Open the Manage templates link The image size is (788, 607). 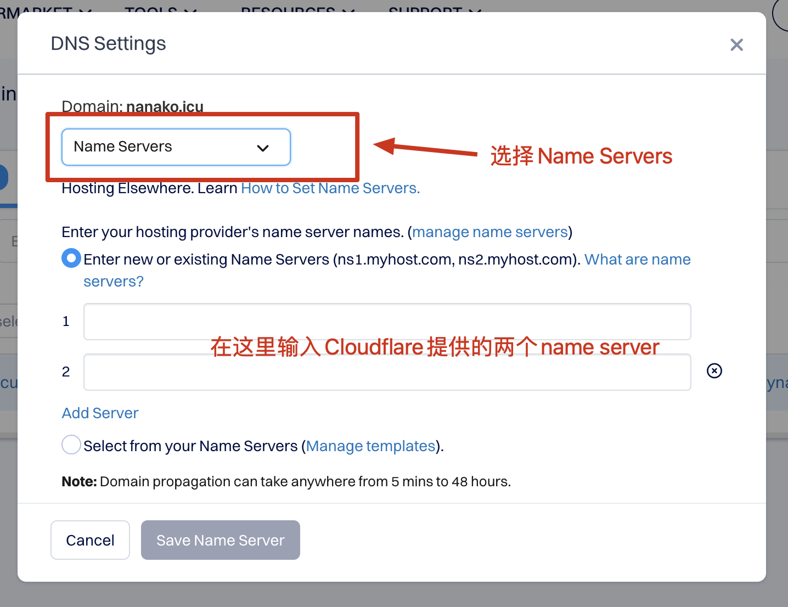pyautogui.click(x=370, y=446)
